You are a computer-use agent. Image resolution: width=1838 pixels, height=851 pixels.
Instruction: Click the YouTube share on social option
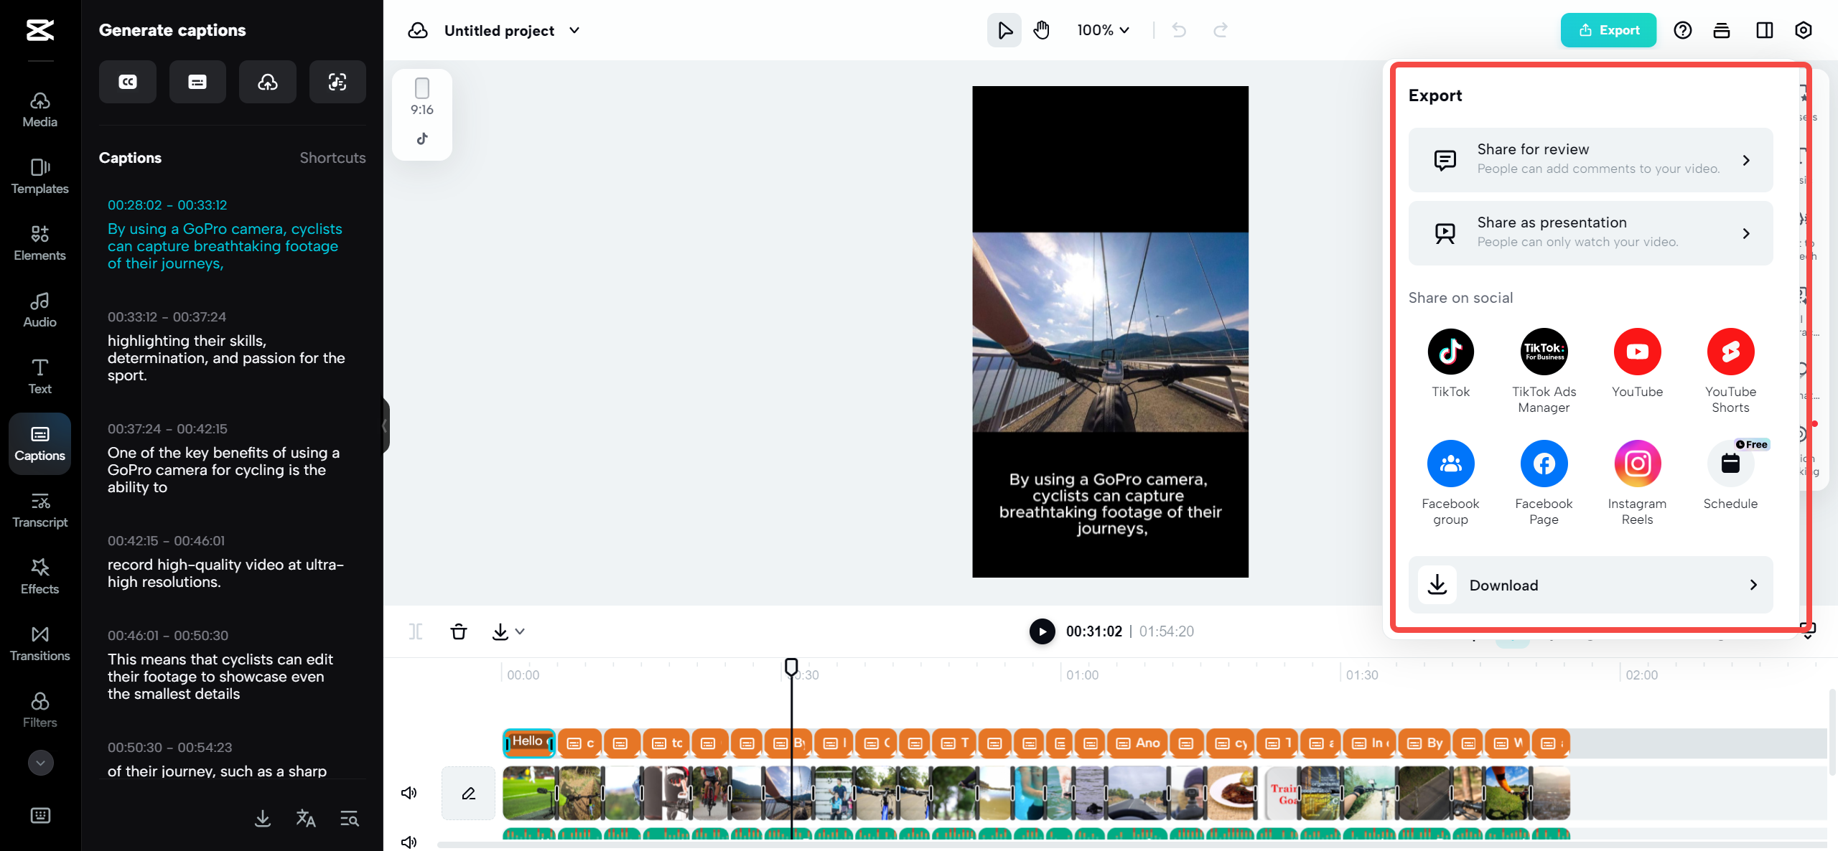coord(1638,360)
